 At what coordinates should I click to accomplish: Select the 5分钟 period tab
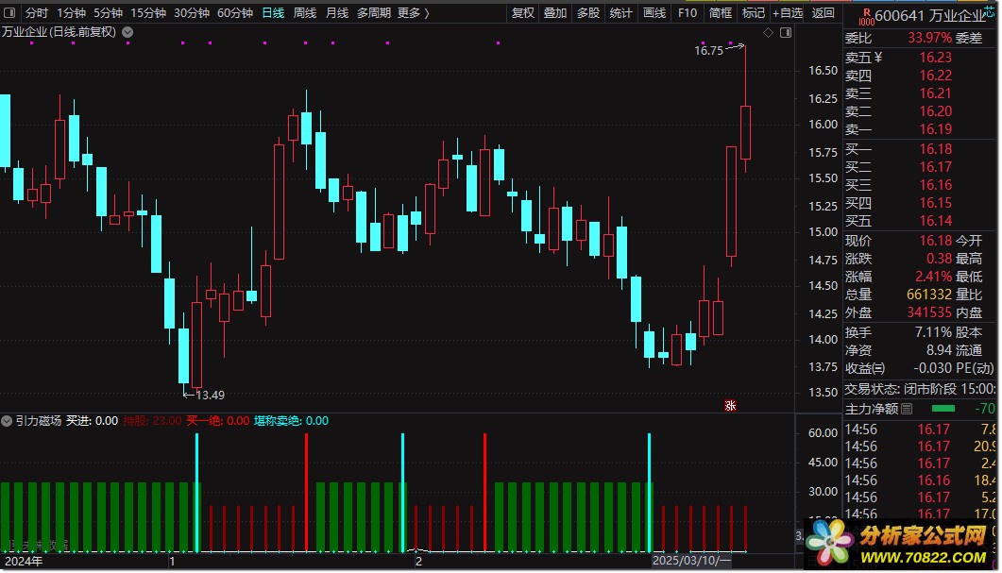point(108,13)
